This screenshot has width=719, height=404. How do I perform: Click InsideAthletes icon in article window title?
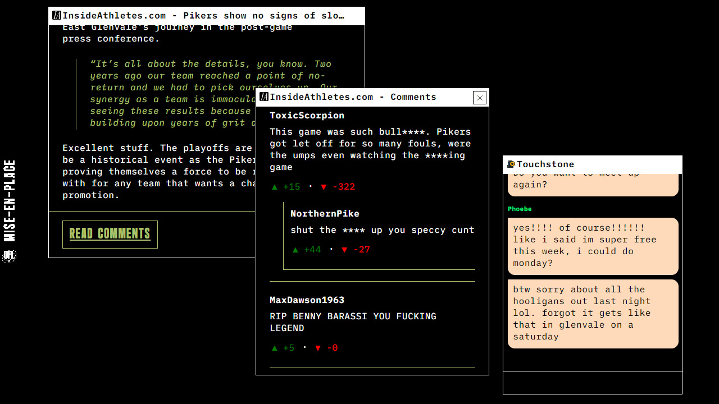(57, 16)
